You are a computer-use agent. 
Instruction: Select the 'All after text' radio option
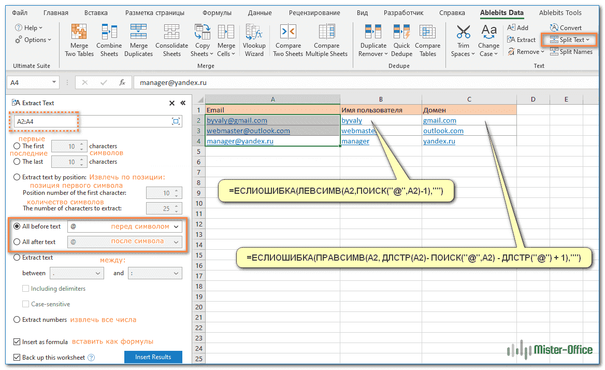[17, 242]
